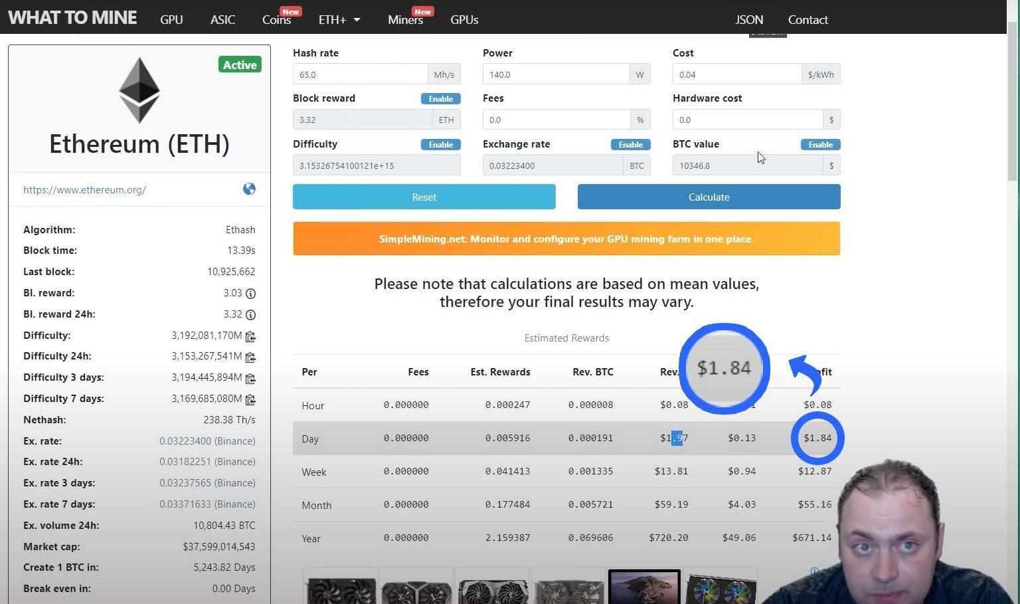This screenshot has height=604, width=1020.
Task: Click the Month cost $4.03 cell
Action: 742,504
